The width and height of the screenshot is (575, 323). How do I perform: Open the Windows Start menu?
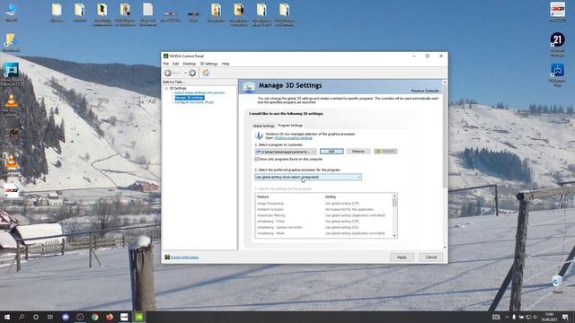pos(7,317)
